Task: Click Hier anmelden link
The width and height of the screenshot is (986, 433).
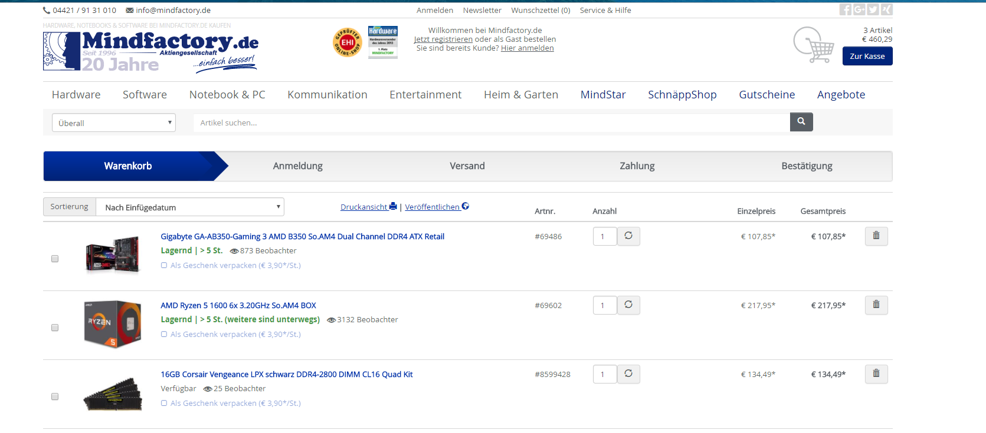Action: point(528,48)
